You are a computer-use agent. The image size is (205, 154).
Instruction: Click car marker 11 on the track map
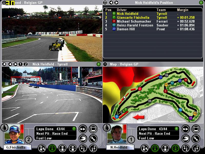[191, 118]
